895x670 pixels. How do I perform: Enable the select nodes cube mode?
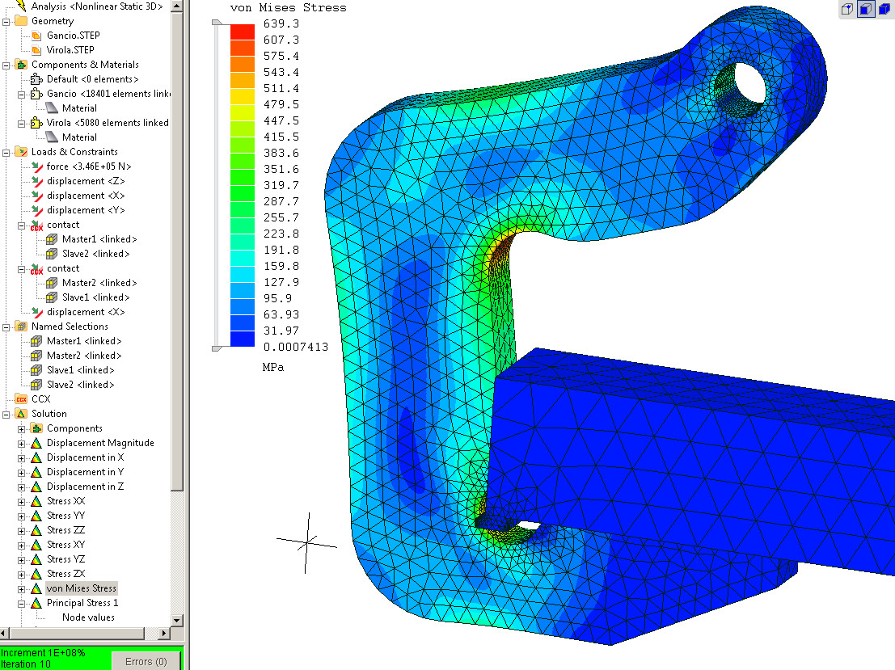click(x=847, y=9)
